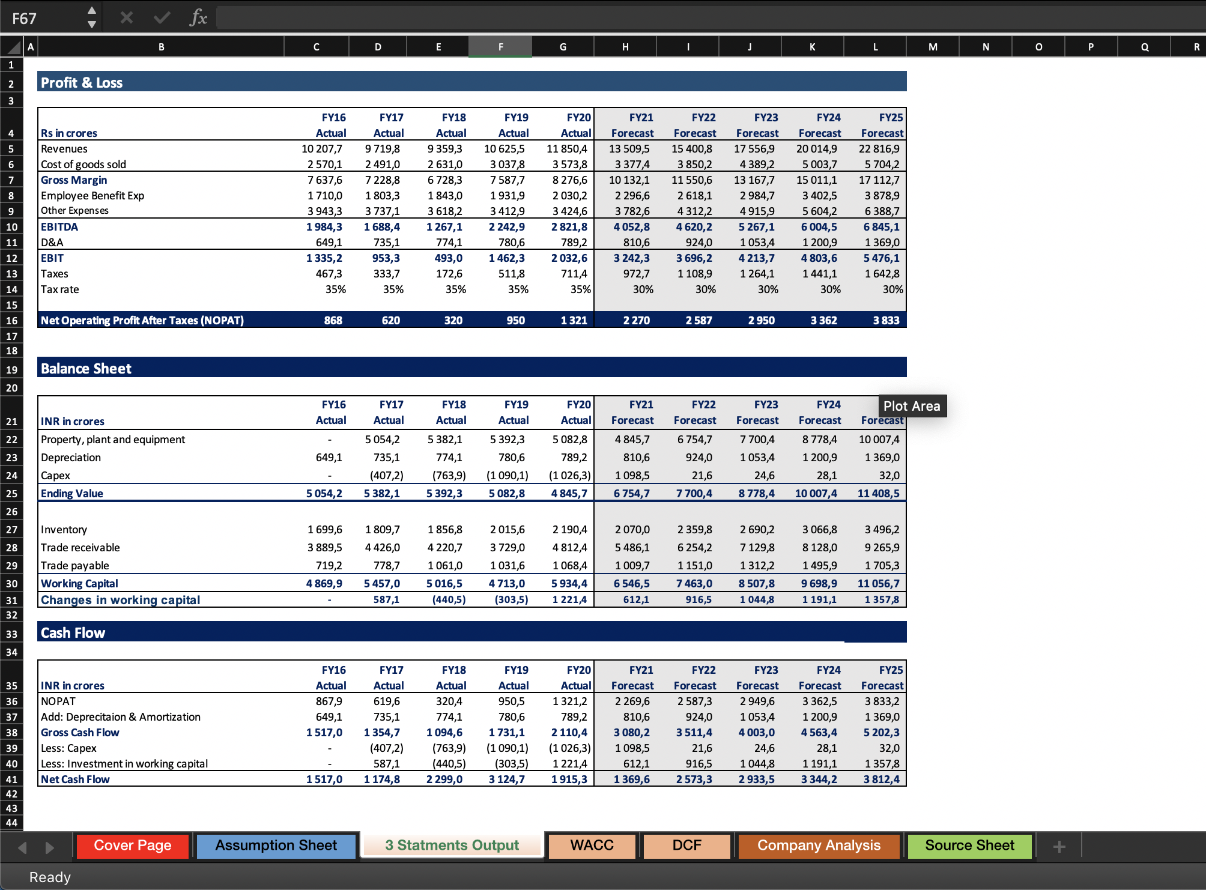
Task: Select Add: Deprecitaion & Amortization label
Action: tap(121, 717)
